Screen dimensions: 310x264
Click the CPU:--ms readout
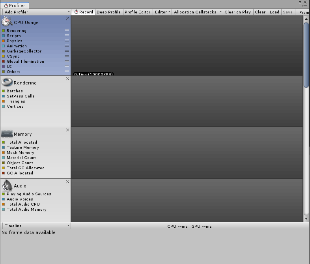(x=177, y=226)
